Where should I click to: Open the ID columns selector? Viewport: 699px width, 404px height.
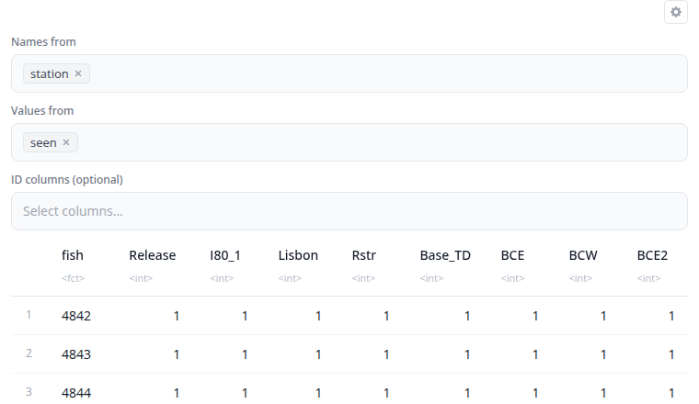tap(349, 211)
